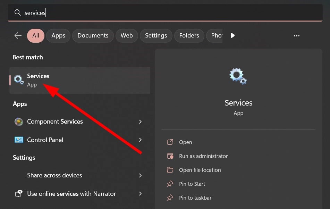Viewport: 330px width, 209px height.
Task: Open the overflow menu with three dots
Action: tap(297, 35)
